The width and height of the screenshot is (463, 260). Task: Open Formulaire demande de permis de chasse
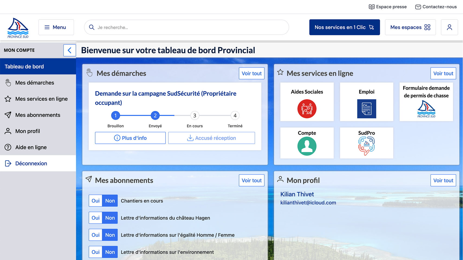tap(426, 102)
